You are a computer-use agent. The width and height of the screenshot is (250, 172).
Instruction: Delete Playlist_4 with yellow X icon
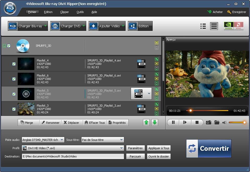click(157, 64)
